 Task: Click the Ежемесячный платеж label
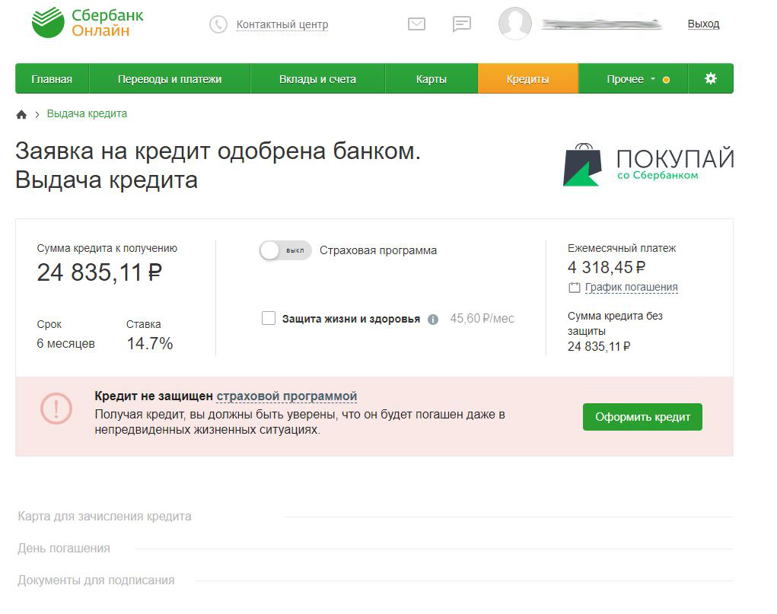coord(622,248)
